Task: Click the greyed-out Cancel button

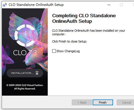Action: tap(126, 102)
